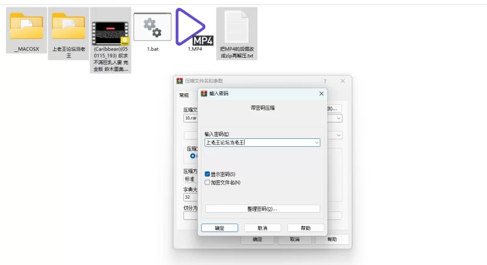Click the WinRAR icon in 输入密码 title bar
The width and height of the screenshot is (487, 265).
click(x=204, y=93)
